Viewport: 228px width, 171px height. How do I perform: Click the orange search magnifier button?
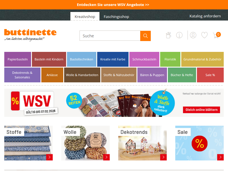point(145,36)
